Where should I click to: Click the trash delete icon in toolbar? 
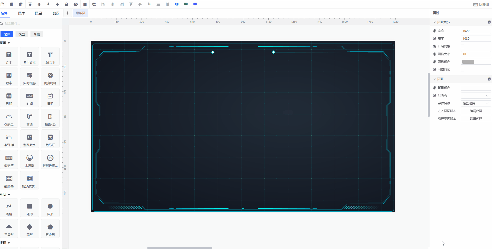[x=21, y=4]
